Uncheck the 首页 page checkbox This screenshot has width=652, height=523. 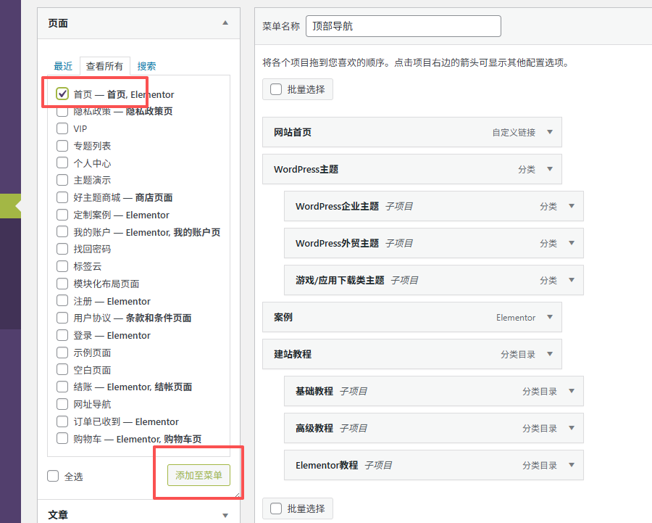pos(62,94)
